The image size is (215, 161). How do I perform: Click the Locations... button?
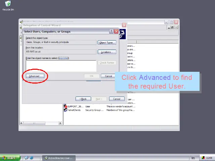pyautogui.click(x=107, y=52)
